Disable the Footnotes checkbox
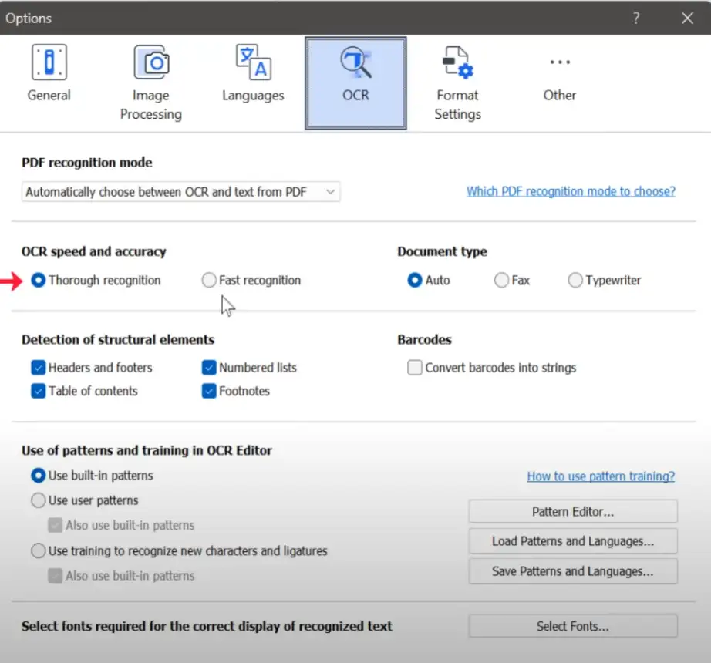This screenshot has width=711, height=663. (x=209, y=391)
